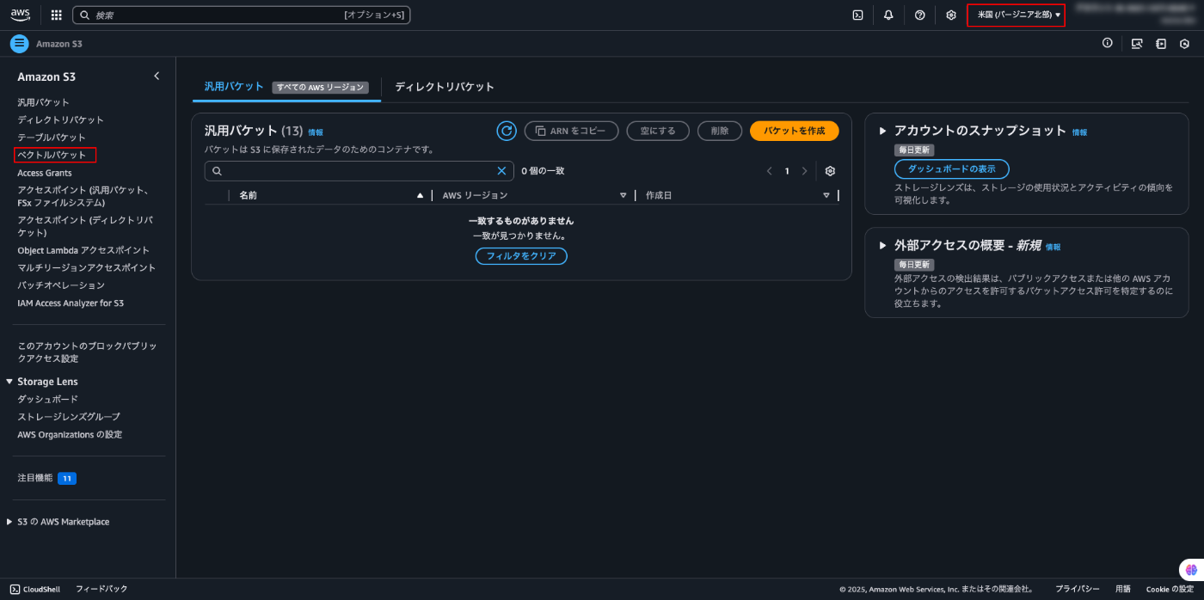Toggle the hamburger navigation menu

tap(20, 44)
